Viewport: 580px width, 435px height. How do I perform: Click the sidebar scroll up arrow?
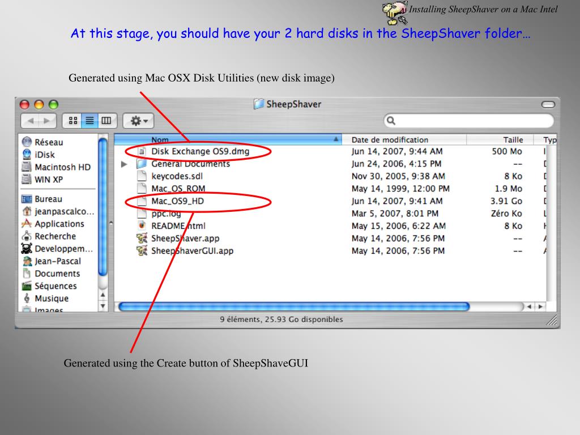[x=103, y=295]
